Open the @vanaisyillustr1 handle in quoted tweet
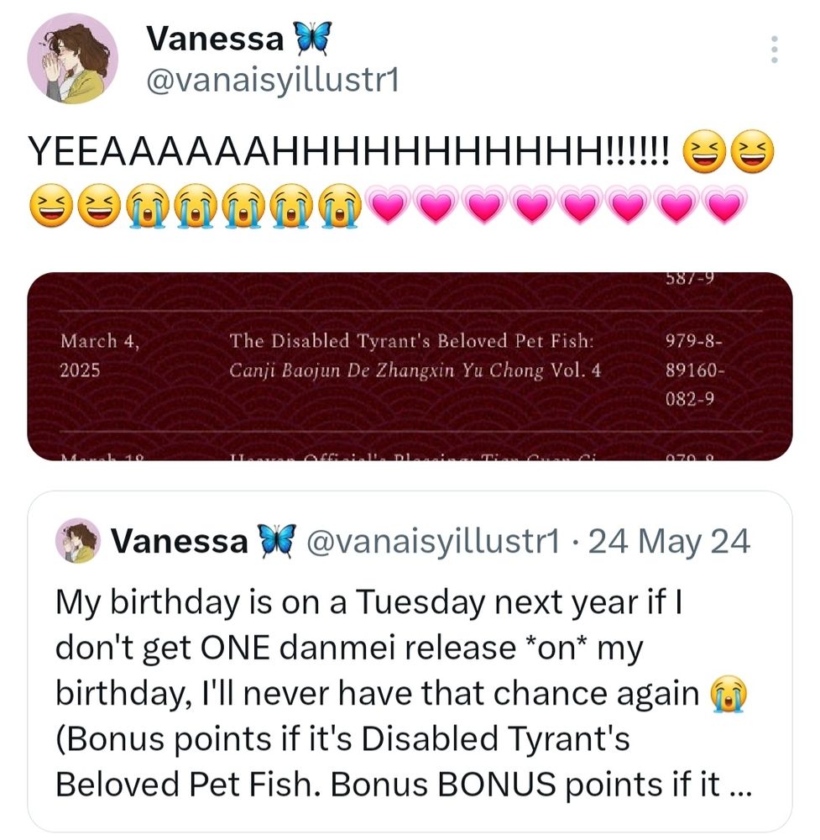Image resolution: width=820 pixels, height=840 pixels. 432,541
